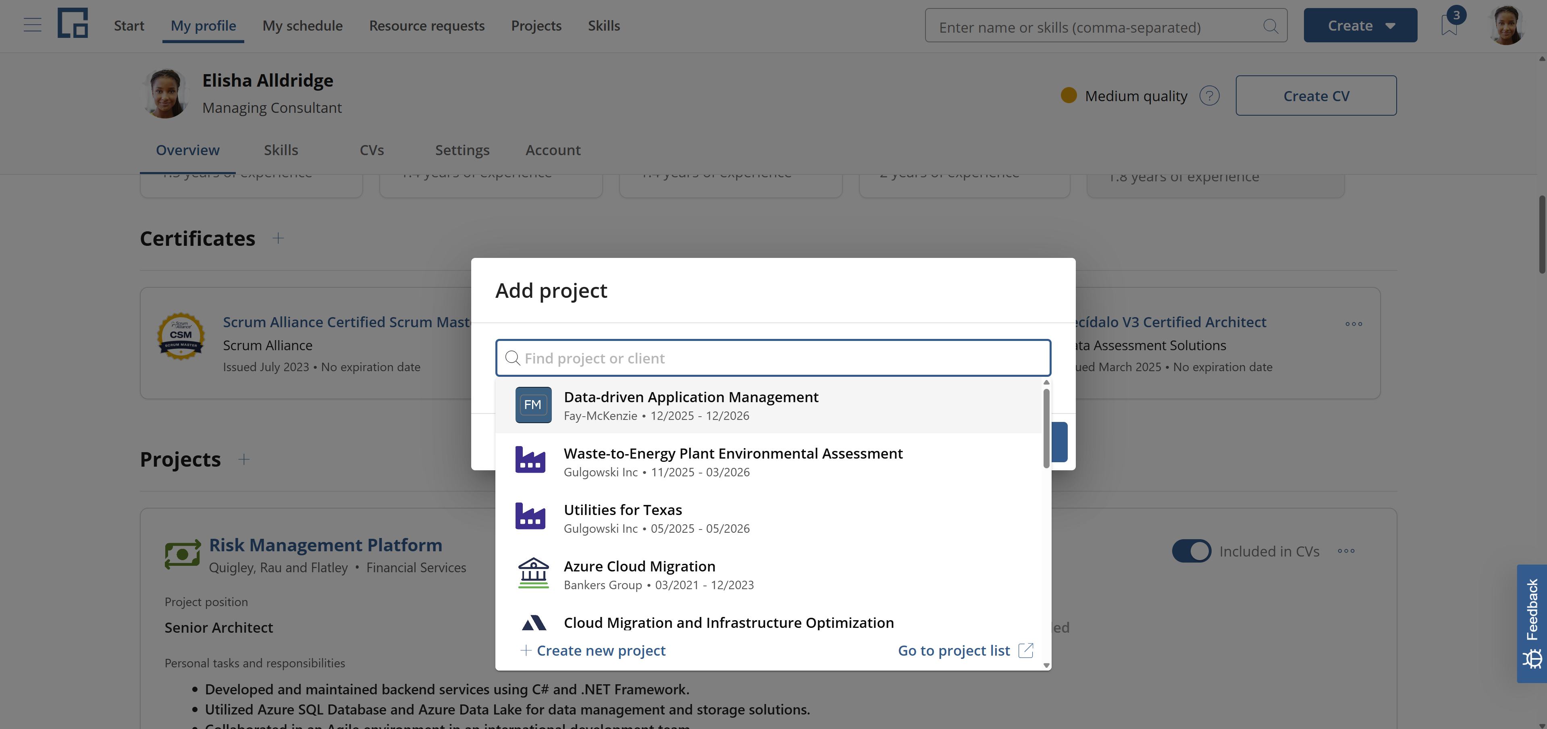Click logo icon of Cloud Migration and Infrastructure Optimization
The width and height of the screenshot is (1547, 729).
[x=534, y=623]
